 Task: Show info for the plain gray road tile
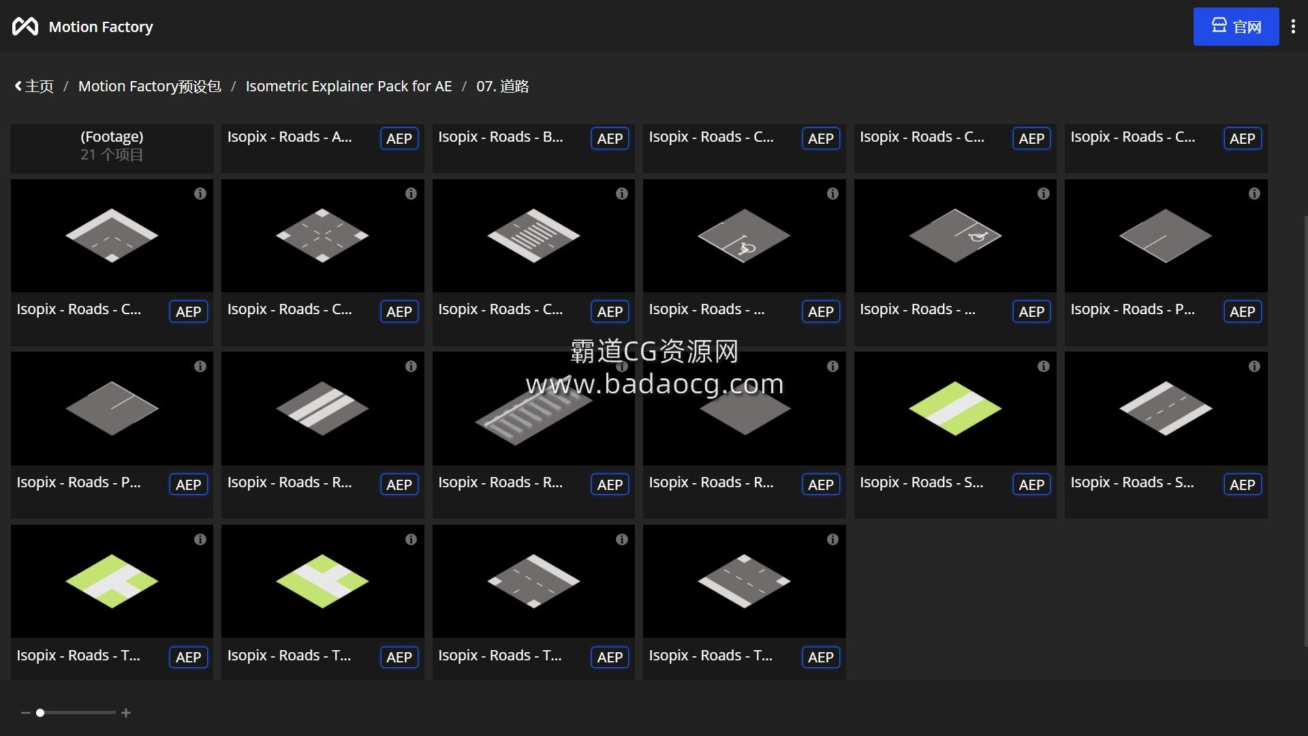832,367
